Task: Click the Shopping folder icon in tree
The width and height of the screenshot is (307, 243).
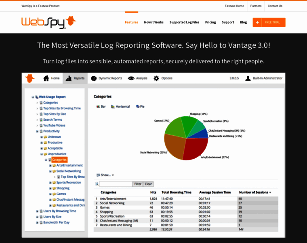Action: 54,188
